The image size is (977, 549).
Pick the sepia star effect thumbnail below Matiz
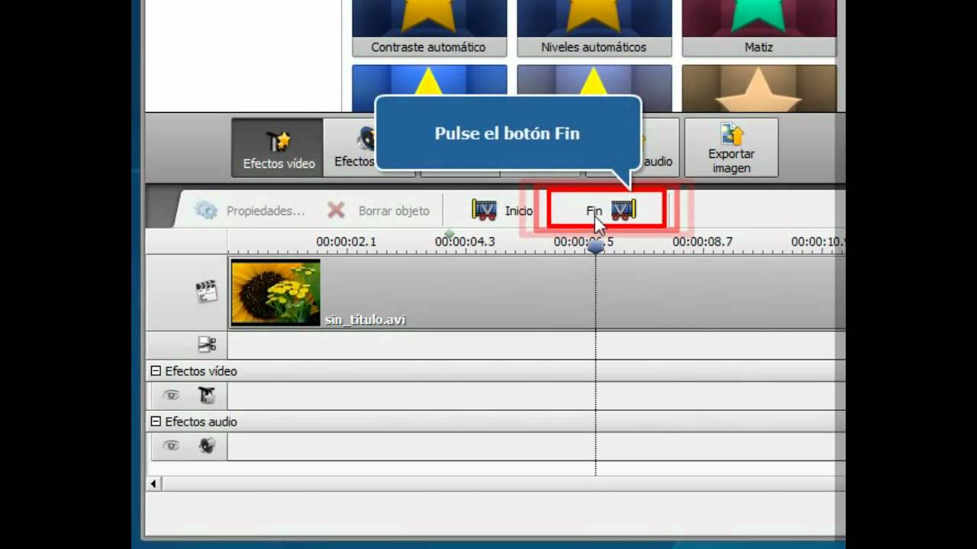(x=759, y=88)
